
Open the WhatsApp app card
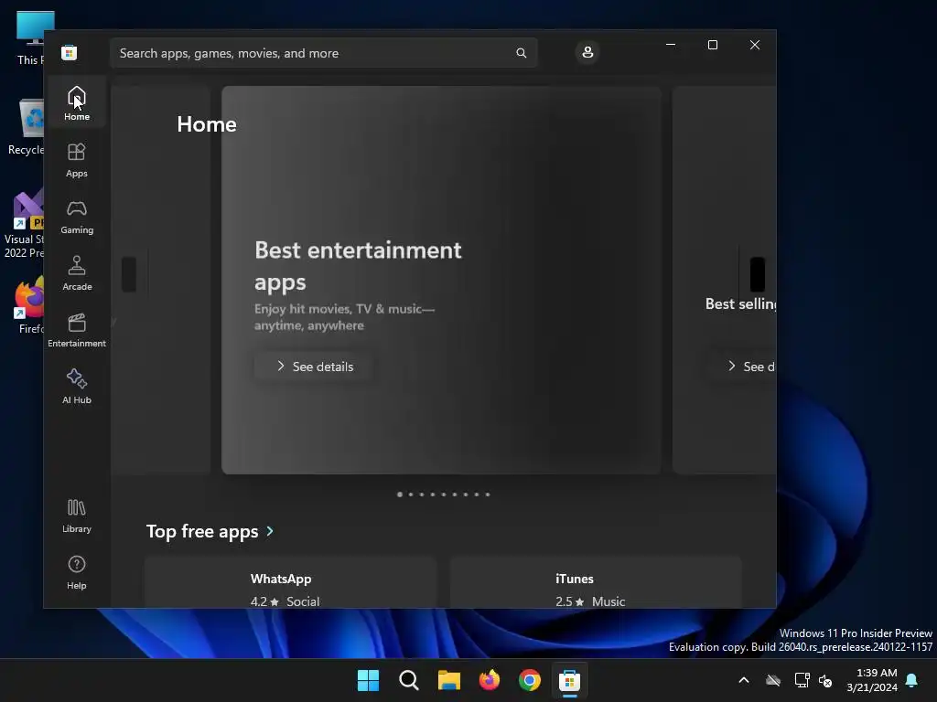(290, 582)
